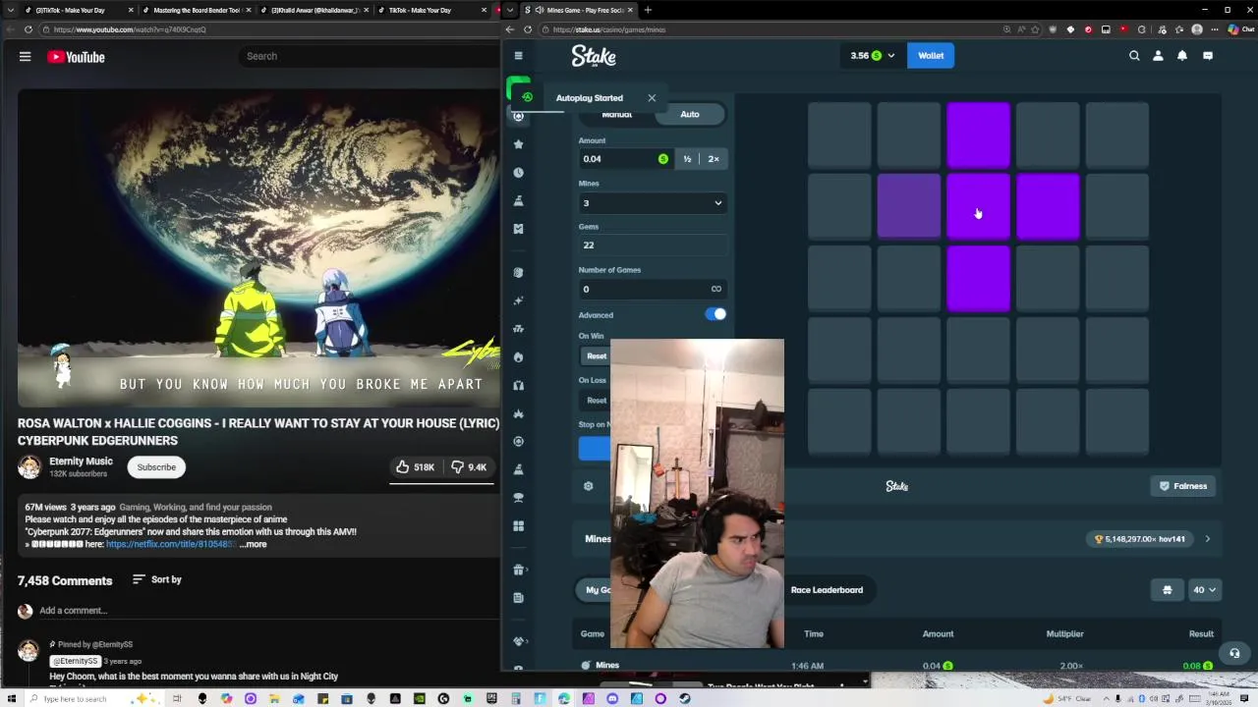This screenshot has height=707, width=1258.
Task: Dismiss the Autoplay Started notification
Action: [x=651, y=98]
